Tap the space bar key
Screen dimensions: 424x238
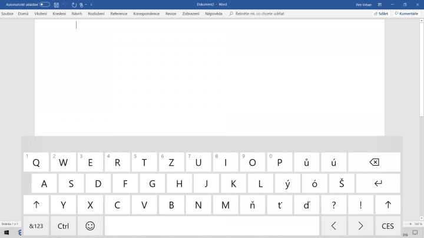pyautogui.click(x=212, y=226)
